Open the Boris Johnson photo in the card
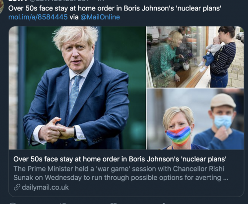248x204 pixels. point(77,88)
